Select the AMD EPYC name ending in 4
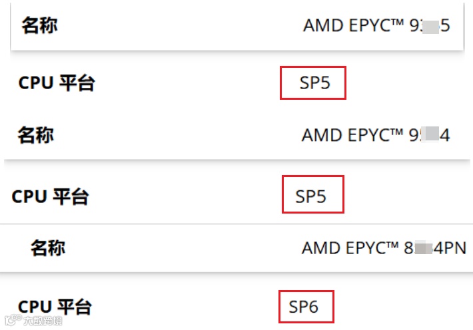473x330 pixels. [376, 135]
